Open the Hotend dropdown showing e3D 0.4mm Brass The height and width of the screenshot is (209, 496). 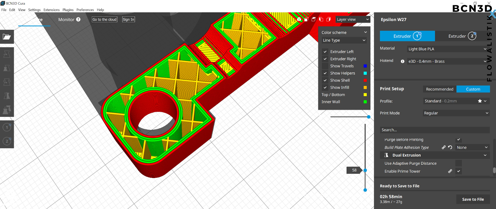[x=448, y=61]
